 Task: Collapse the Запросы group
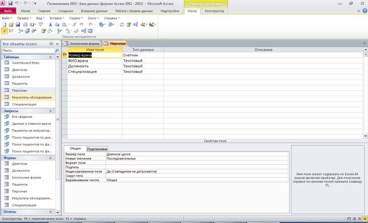point(50,111)
